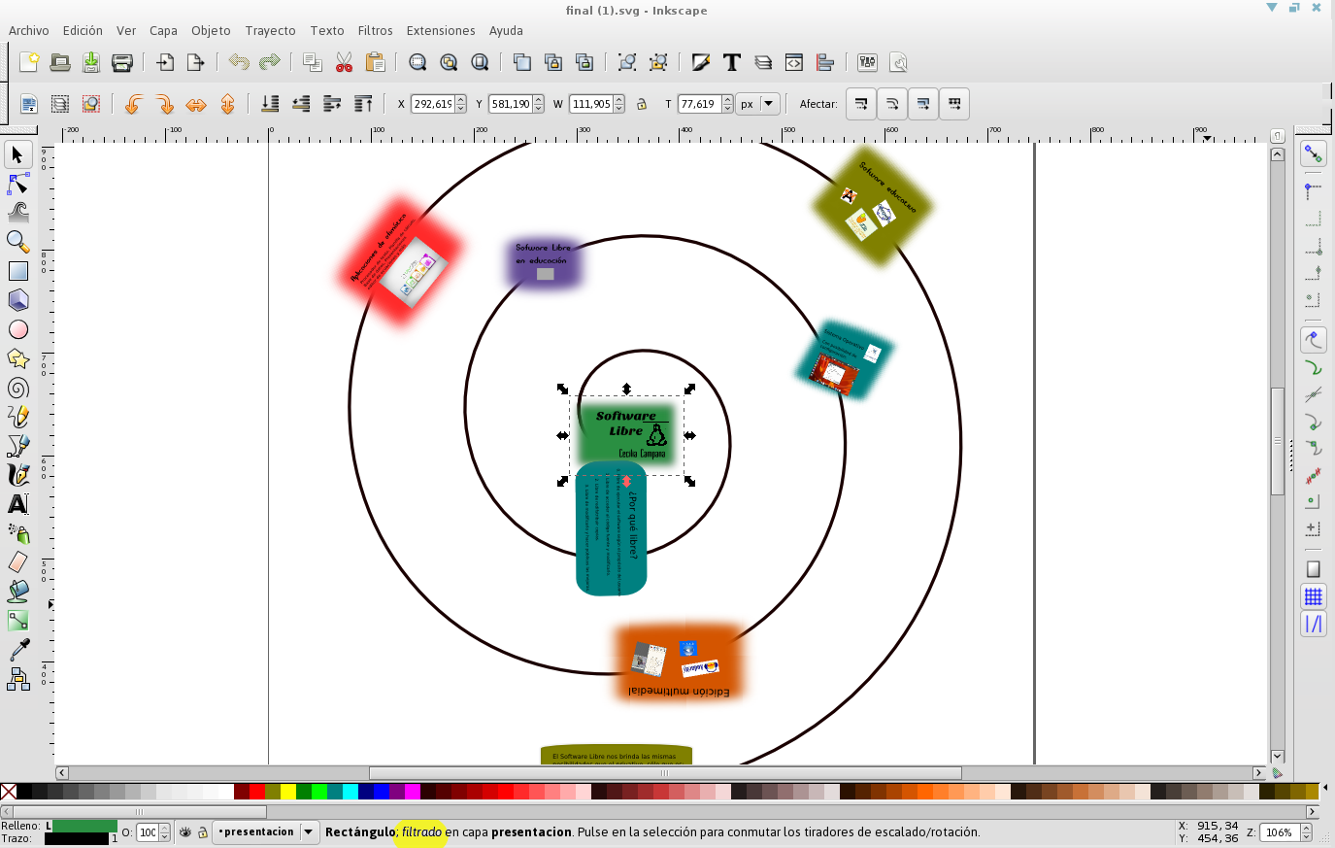Toggle snapping to grid
The image size is (1335, 848).
point(1313,596)
